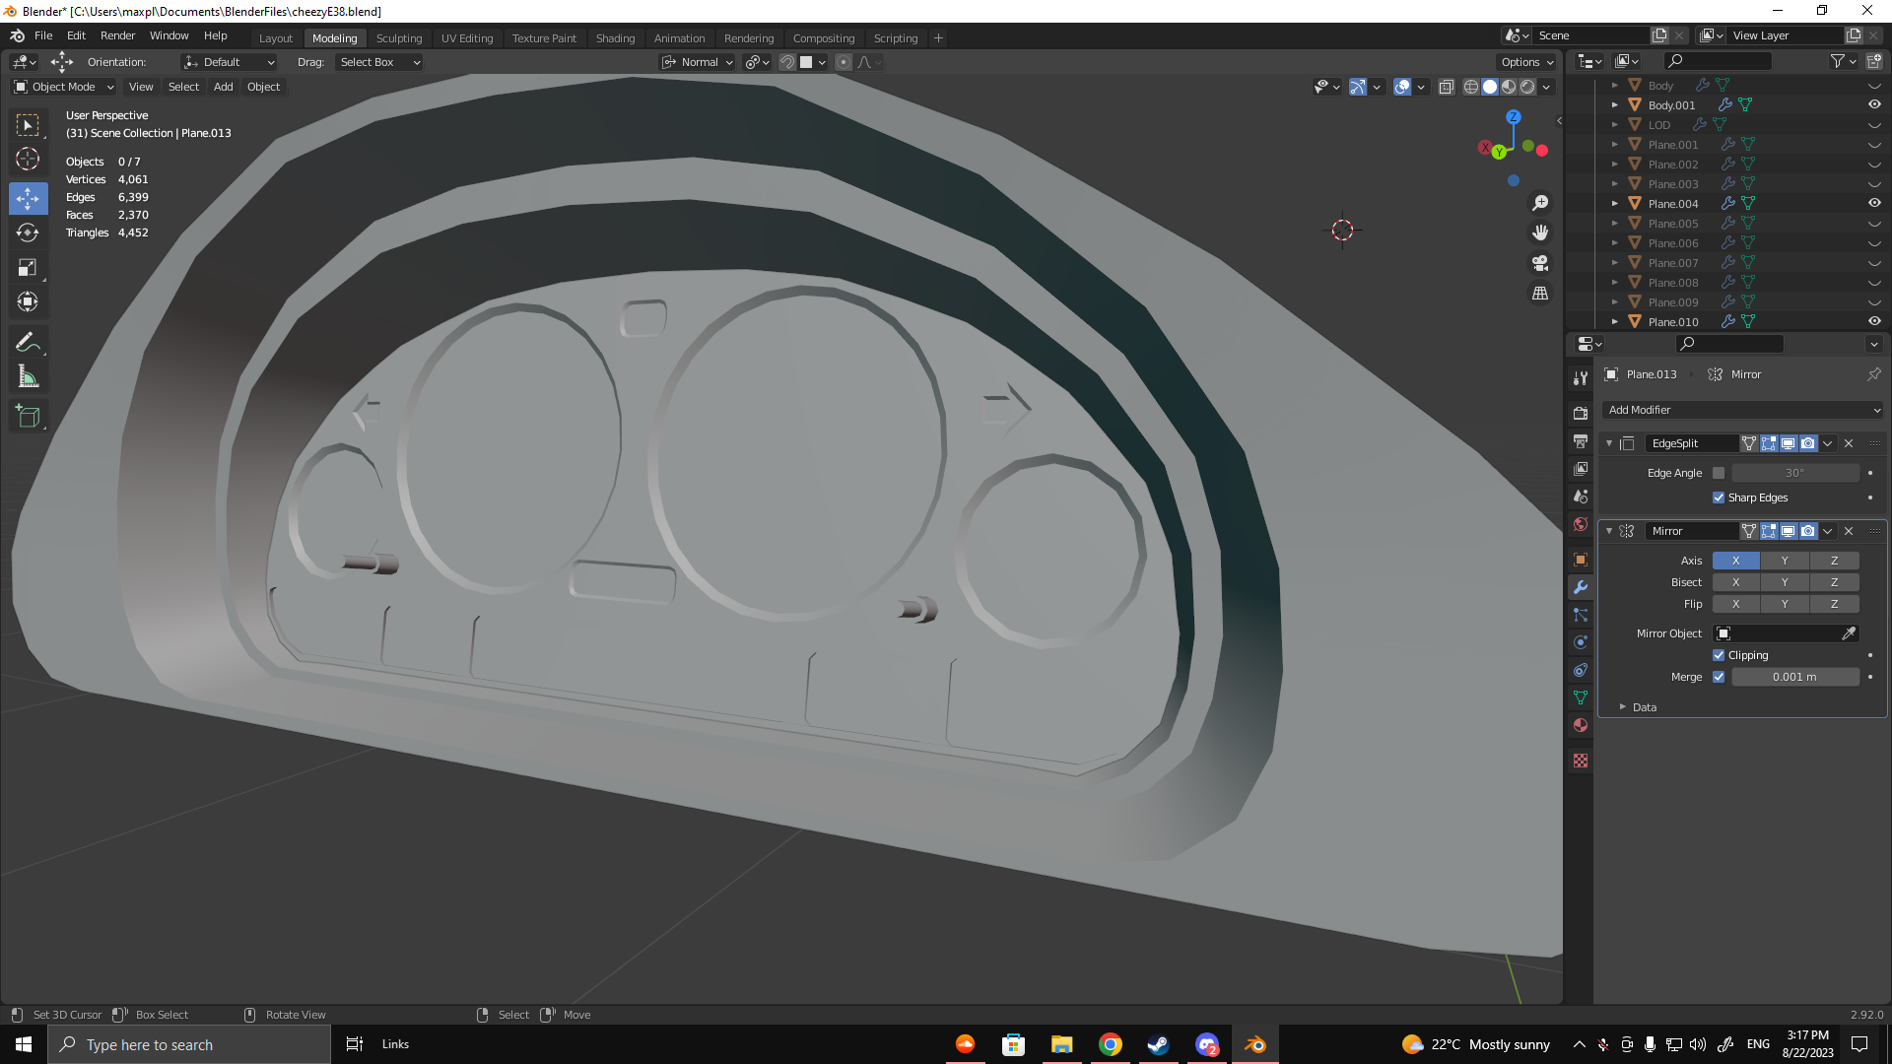Click the Merge distance 0.001 m field
1892x1064 pixels.
[x=1794, y=677]
